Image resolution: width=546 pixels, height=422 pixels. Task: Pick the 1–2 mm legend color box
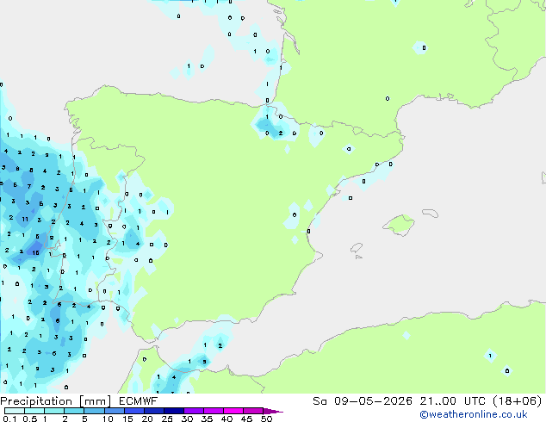(x=54, y=411)
